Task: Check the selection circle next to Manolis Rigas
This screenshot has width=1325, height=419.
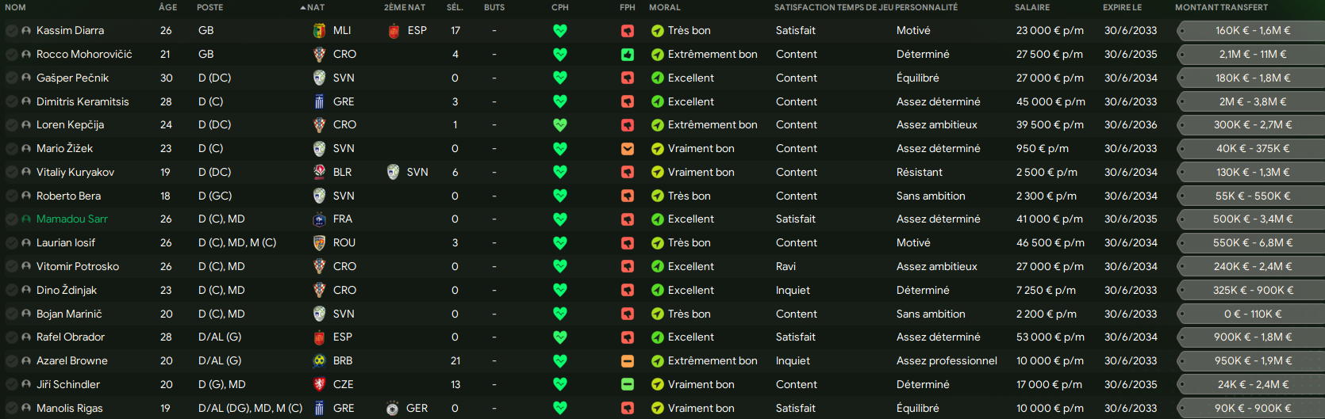Action: pos(11,409)
